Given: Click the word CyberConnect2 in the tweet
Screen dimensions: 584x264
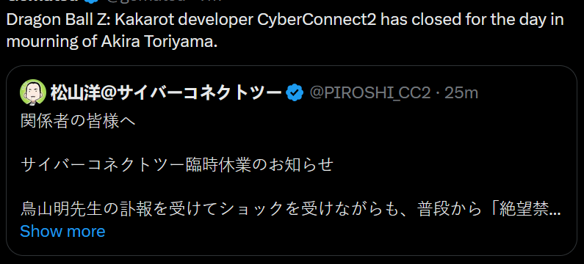Looking at the screenshot, I should pos(317,21).
